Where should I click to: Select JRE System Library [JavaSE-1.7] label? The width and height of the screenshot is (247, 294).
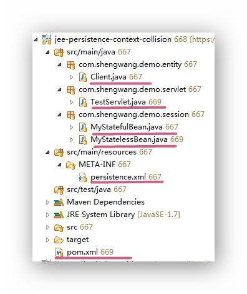pyautogui.click(x=123, y=215)
